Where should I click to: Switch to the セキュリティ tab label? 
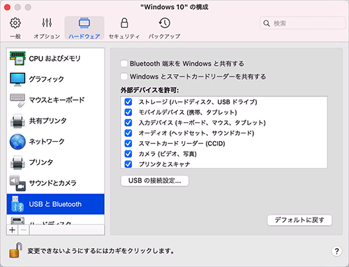124,36
